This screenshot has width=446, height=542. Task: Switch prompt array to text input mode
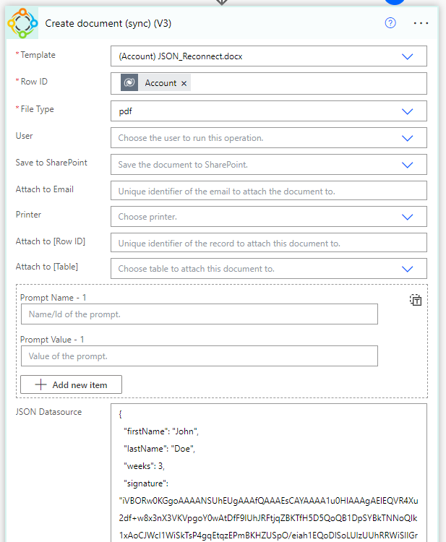click(416, 300)
